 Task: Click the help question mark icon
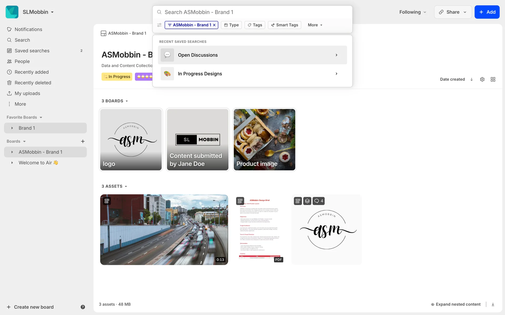click(83, 307)
